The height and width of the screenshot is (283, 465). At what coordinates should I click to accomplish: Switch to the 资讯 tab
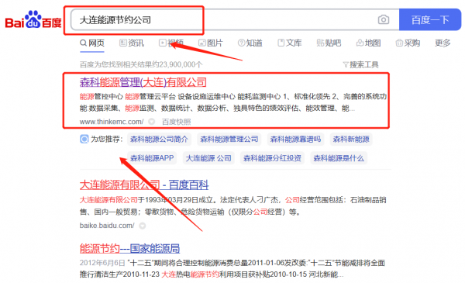tap(132, 43)
